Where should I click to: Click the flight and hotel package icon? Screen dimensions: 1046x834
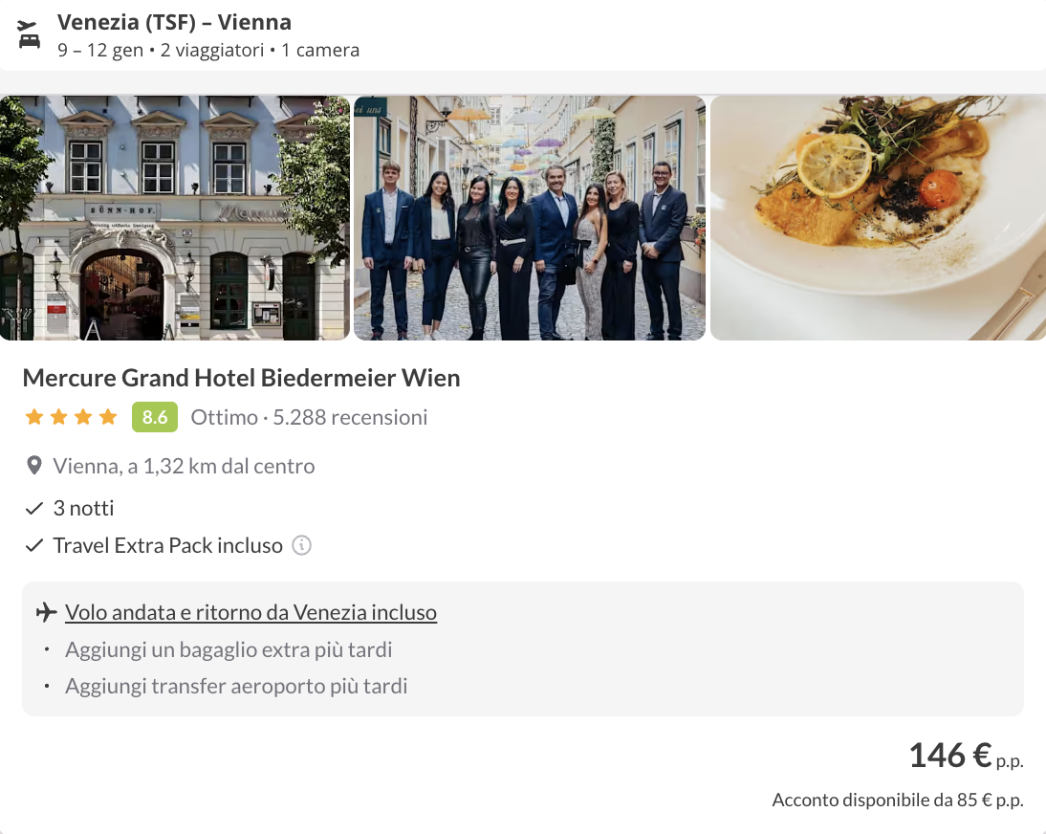click(29, 34)
